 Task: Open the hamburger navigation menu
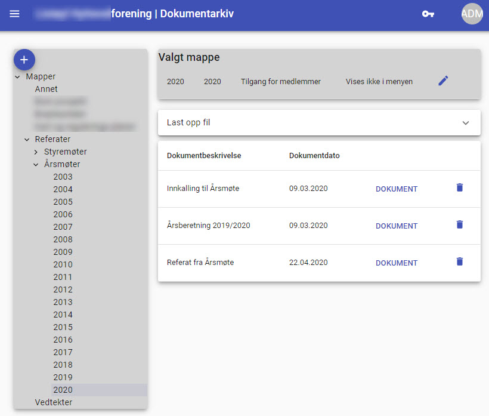pos(14,14)
